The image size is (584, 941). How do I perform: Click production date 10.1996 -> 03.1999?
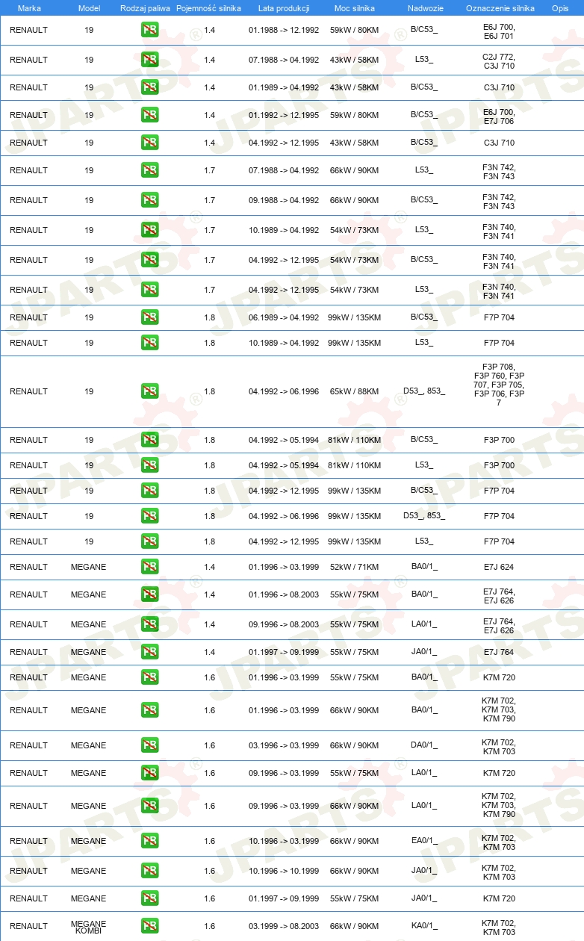click(x=284, y=841)
